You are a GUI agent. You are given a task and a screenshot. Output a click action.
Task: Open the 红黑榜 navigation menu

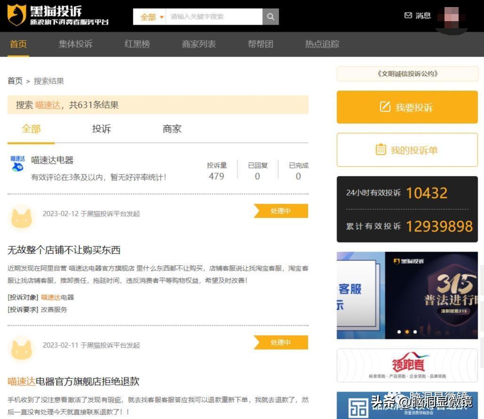tap(136, 45)
